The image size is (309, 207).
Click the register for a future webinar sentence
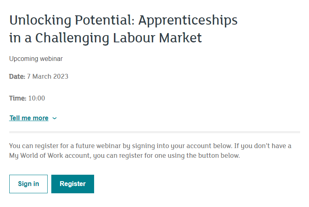(121, 146)
